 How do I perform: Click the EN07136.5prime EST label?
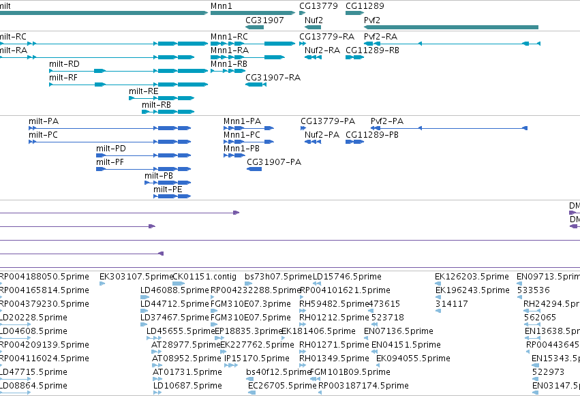399,331
